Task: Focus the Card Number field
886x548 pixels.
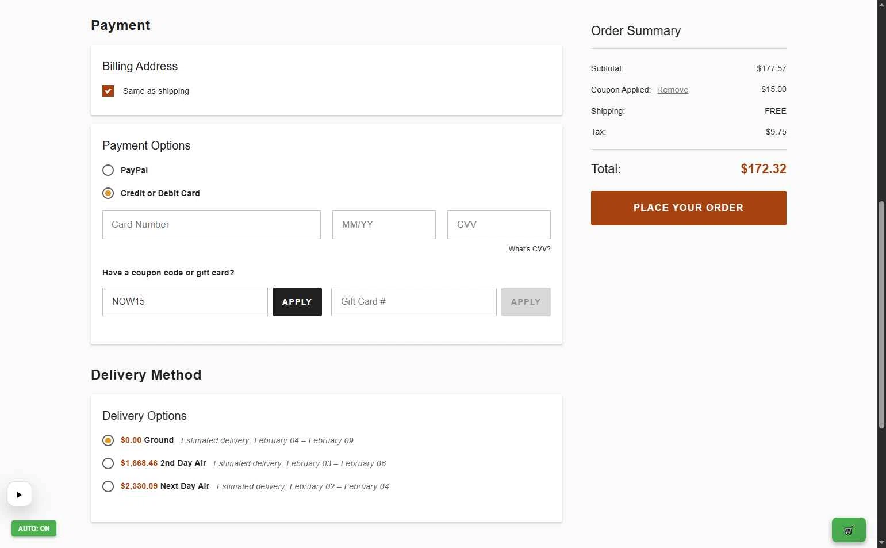Action: point(212,225)
